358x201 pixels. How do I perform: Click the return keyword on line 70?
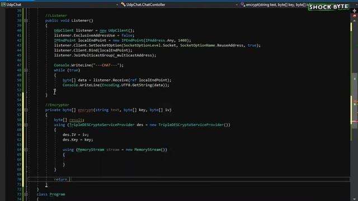pyautogui.click(x=60, y=179)
